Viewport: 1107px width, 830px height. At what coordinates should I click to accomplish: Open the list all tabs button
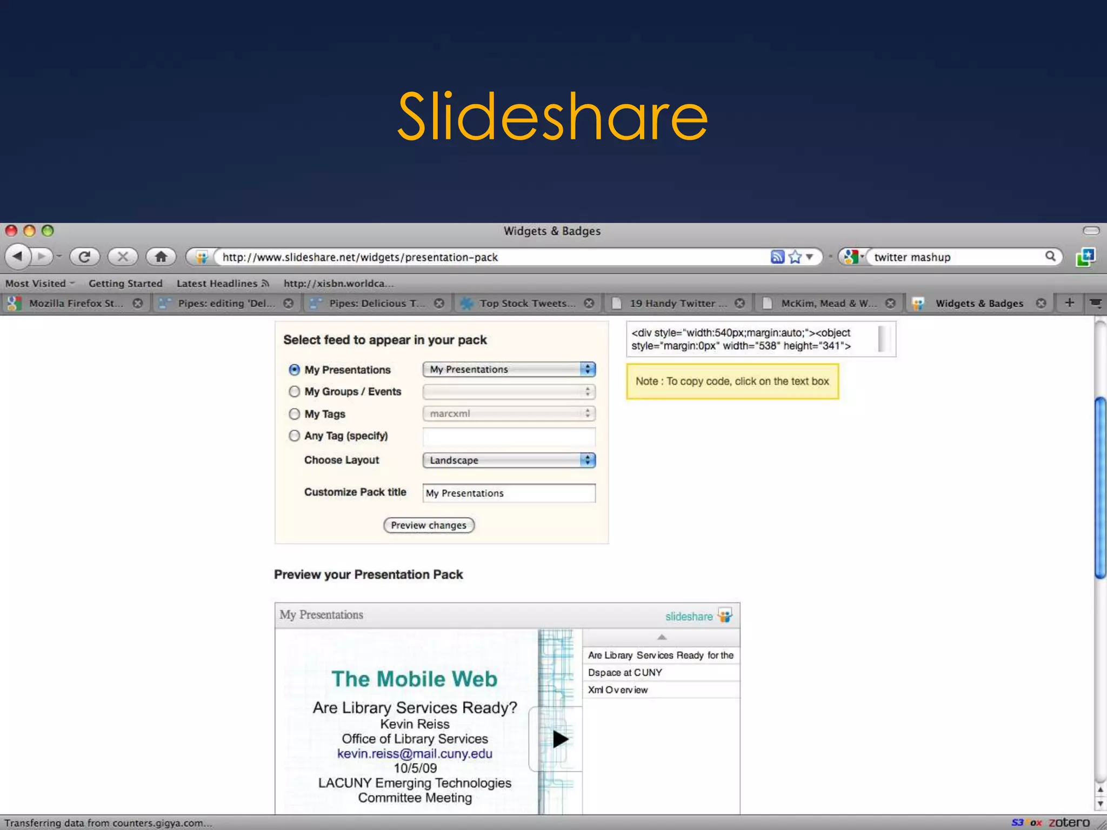(1096, 303)
